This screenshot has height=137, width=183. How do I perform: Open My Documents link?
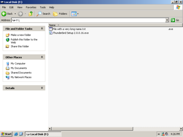coord(19,68)
